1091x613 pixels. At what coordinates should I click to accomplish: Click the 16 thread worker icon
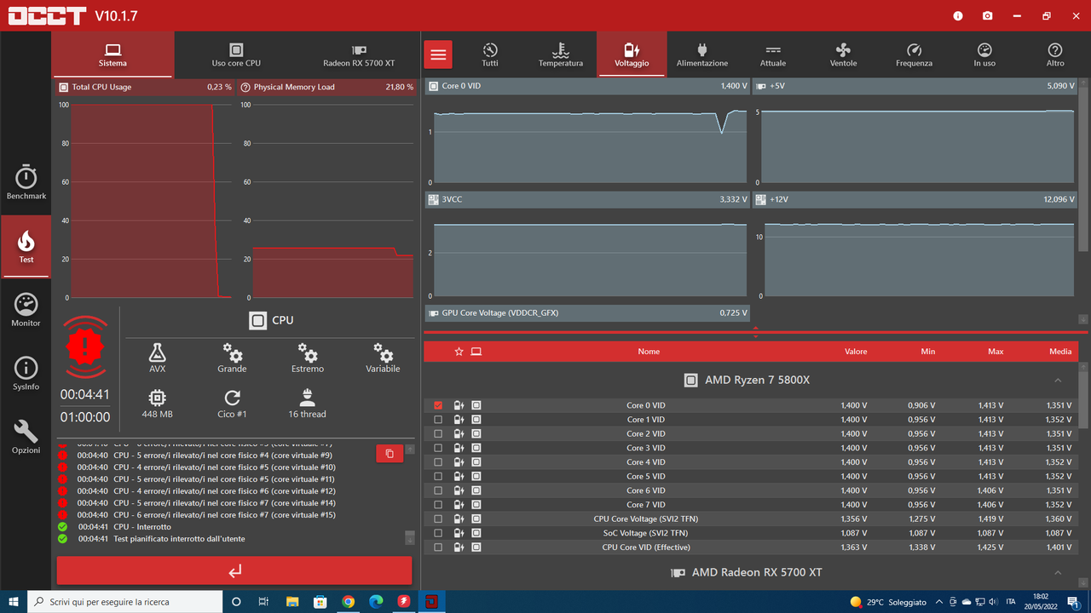tap(307, 404)
